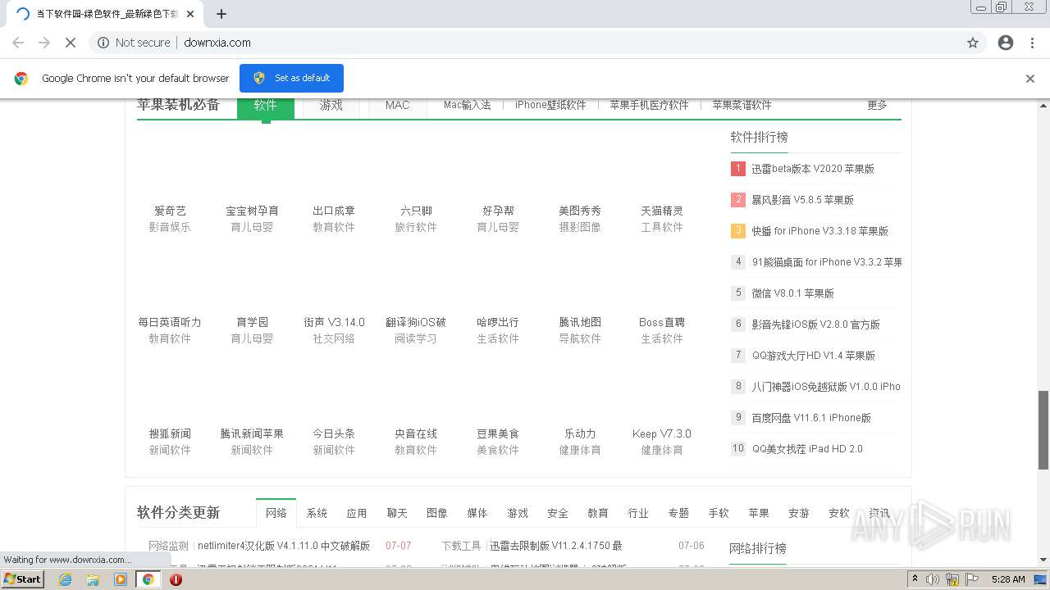Select the 安全 category tab
Viewport: 1050px width, 590px height.
(x=558, y=513)
